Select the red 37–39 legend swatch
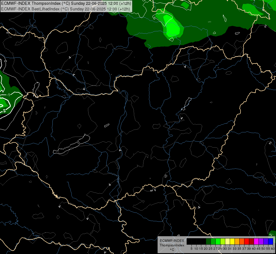Viewport: 276px width, 254px height. (x=247, y=241)
